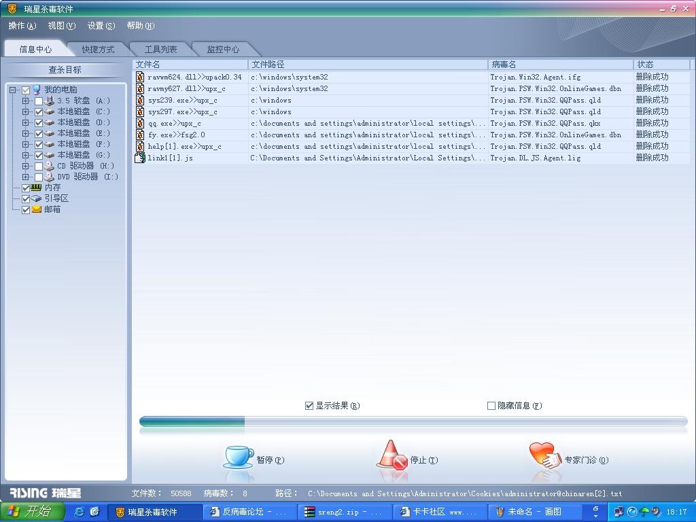Viewport: 696px width, 522px height.
Task: Click the network tray icon
Action: click(x=619, y=512)
